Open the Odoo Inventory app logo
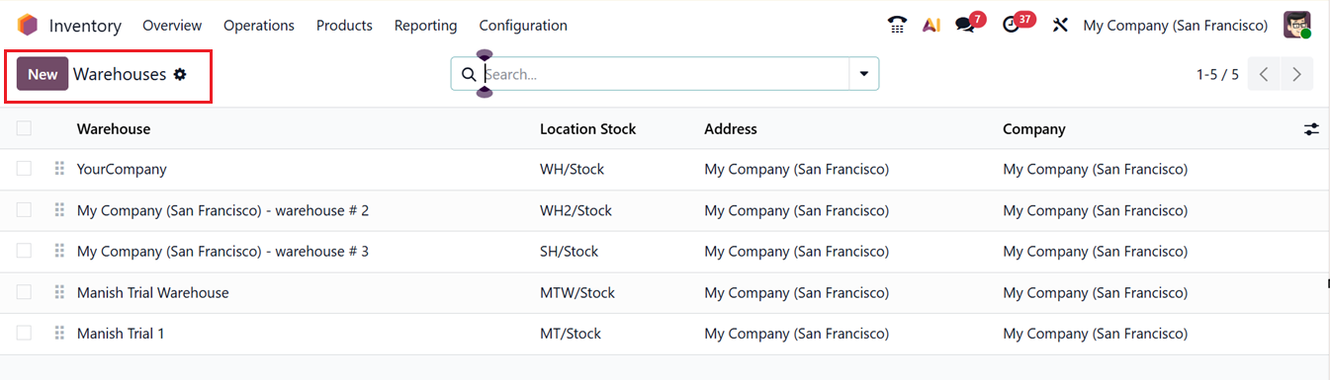 [x=28, y=26]
